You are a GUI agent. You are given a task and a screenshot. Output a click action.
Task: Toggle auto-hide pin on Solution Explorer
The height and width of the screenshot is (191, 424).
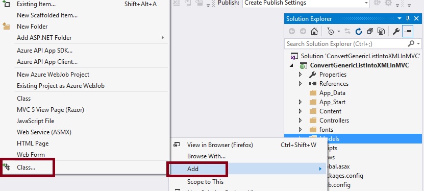tap(408, 18)
